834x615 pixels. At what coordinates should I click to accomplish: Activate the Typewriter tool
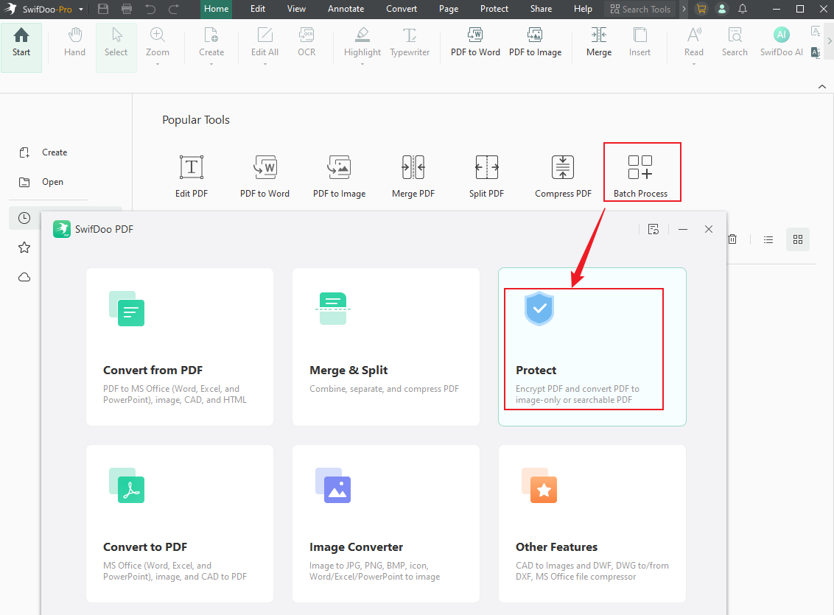coord(410,43)
